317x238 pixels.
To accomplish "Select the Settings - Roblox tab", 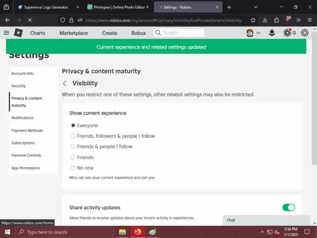I will click(x=177, y=7).
